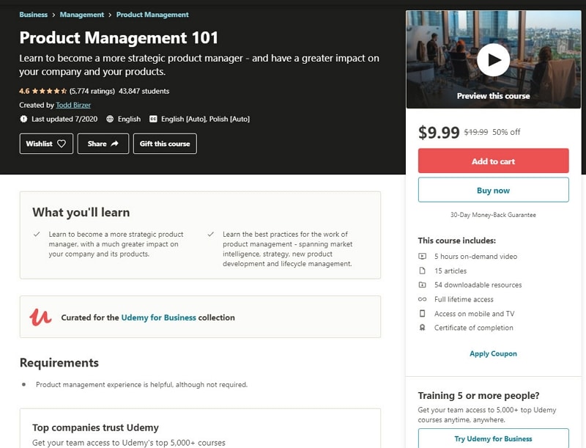This screenshot has width=586, height=448.
Task: Click the $19.99 original price
Action: click(x=475, y=132)
